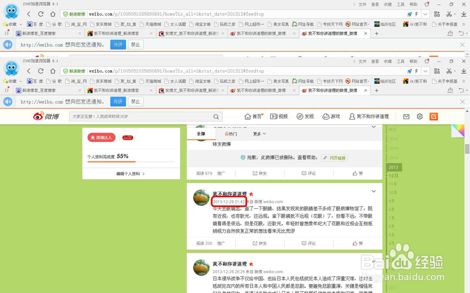
Task: Click the page vertical scrollbar thumb
Action: pos(467,149)
